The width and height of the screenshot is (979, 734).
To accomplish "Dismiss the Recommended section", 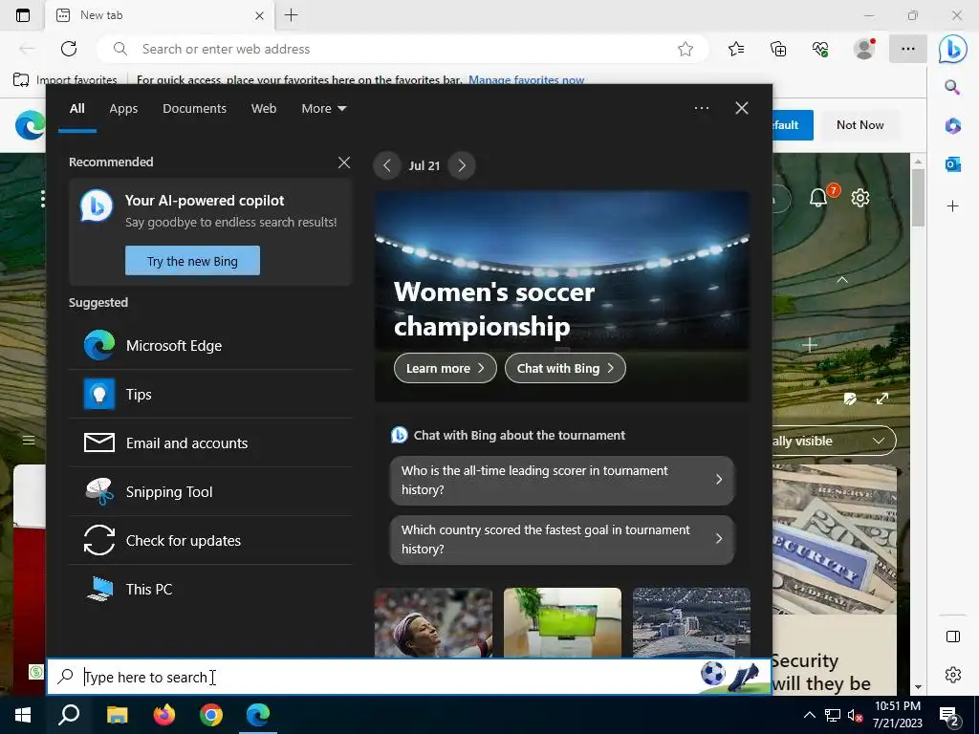I will coord(344,162).
